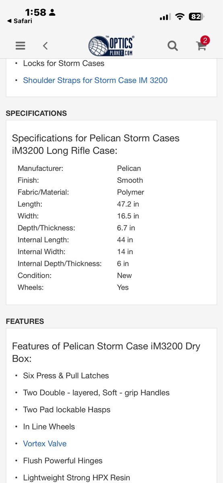Tap the back arrow chevron
Screen dimensions: 223x483
45,45
